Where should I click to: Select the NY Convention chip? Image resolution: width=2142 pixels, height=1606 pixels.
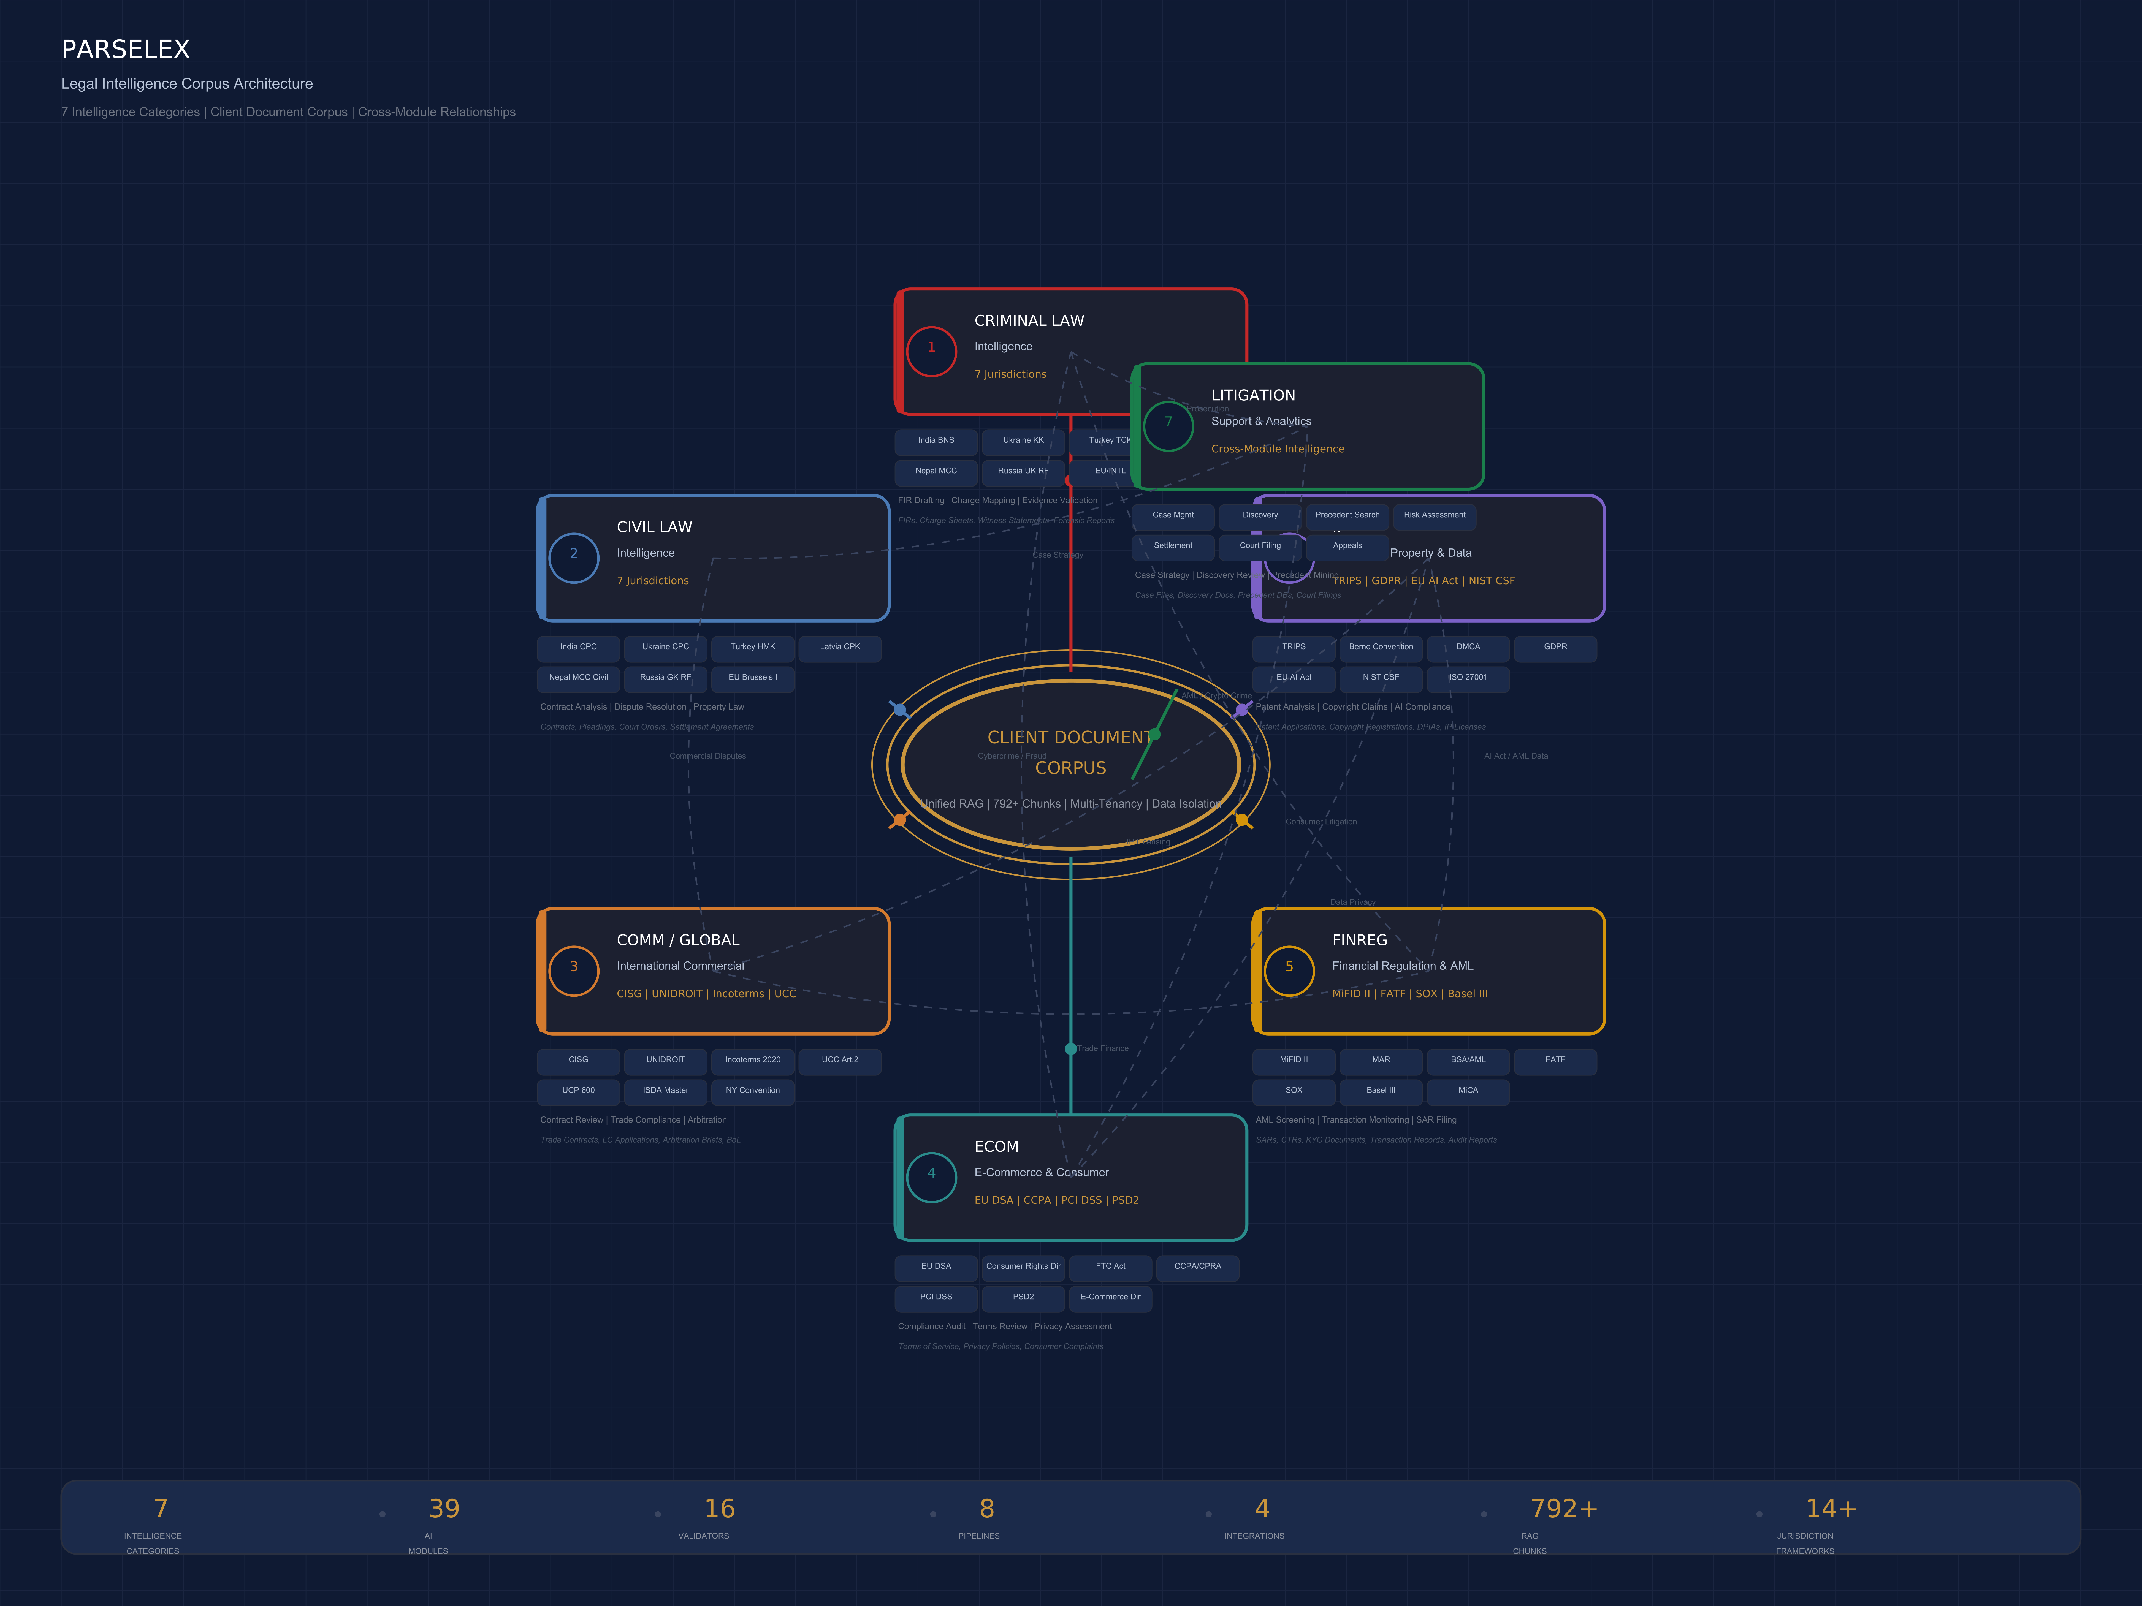pyautogui.click(x=753, y=1093)
